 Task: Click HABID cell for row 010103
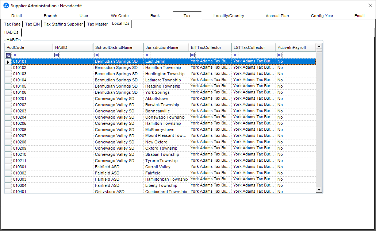click(73, 74)
